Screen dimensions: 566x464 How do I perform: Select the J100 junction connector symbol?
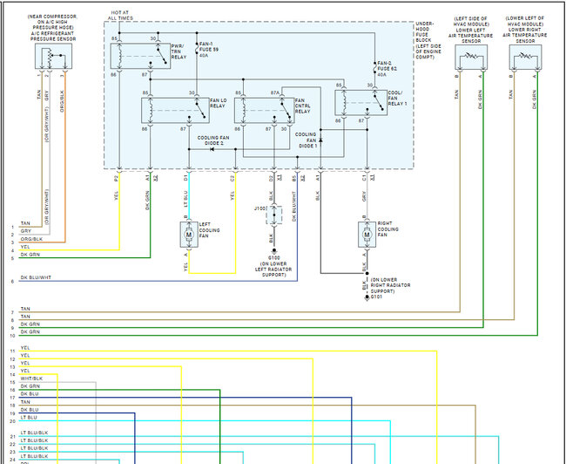[x=274, y=215]
